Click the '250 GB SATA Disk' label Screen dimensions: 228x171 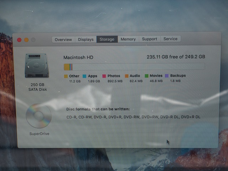38,87
